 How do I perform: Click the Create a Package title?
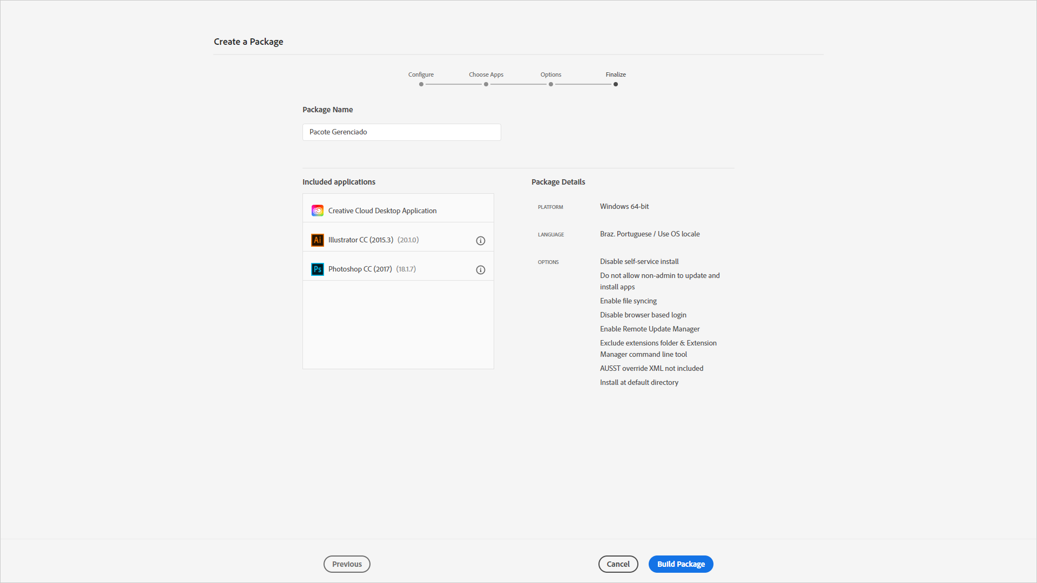pyautogui.click(x=248, y=42)
